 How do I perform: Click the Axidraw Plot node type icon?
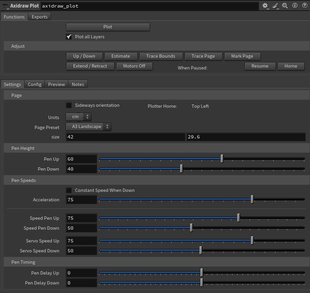(x=6, y=6)
